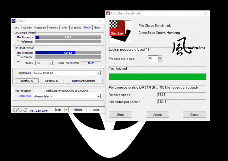Expand the Benchmark version dropdown

click(x=98, y=73)
